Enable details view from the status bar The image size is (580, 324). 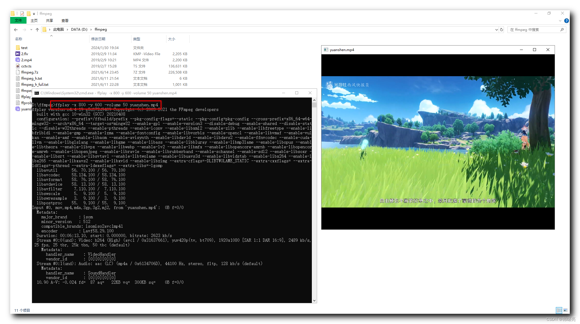[x=559, y=310]
